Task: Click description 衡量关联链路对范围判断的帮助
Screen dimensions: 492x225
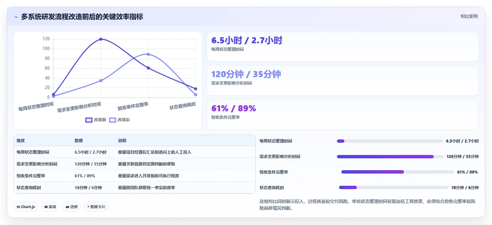Action: point(147,164)
